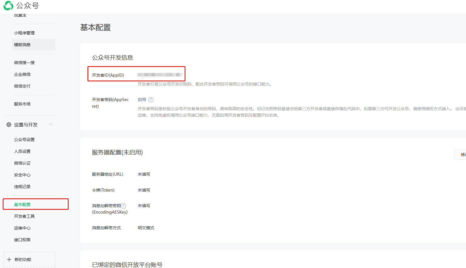Image resolution: width=466 pixels, height=268 pixels.
Task: Click the 基本配置 page heading
Action: tap(95, 27)
